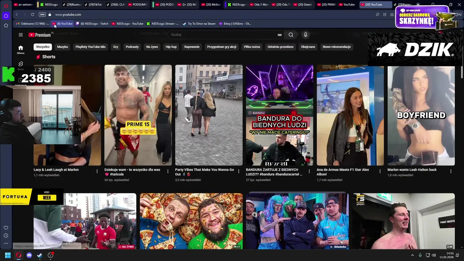Screen dimensions: 464x261
Task: Select Przygodowe gry akcji chip
Action: coord(222,47)
